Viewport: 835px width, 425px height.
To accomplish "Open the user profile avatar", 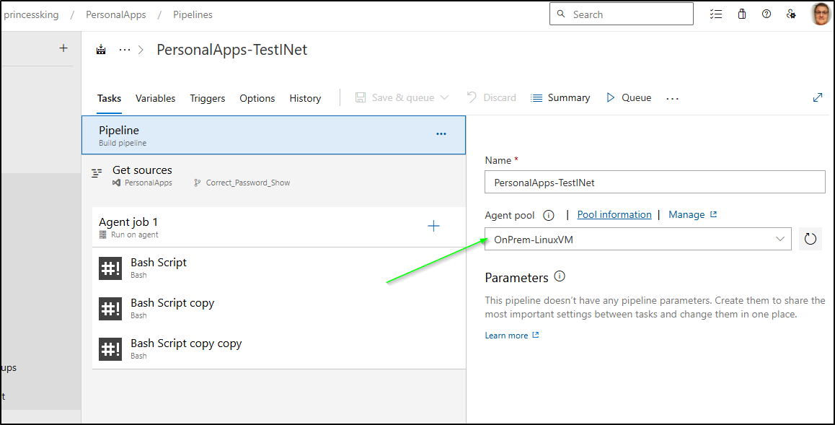I will 821,14.
